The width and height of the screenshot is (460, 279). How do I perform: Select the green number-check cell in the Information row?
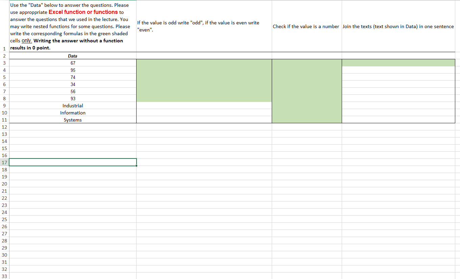pos(307,113)
